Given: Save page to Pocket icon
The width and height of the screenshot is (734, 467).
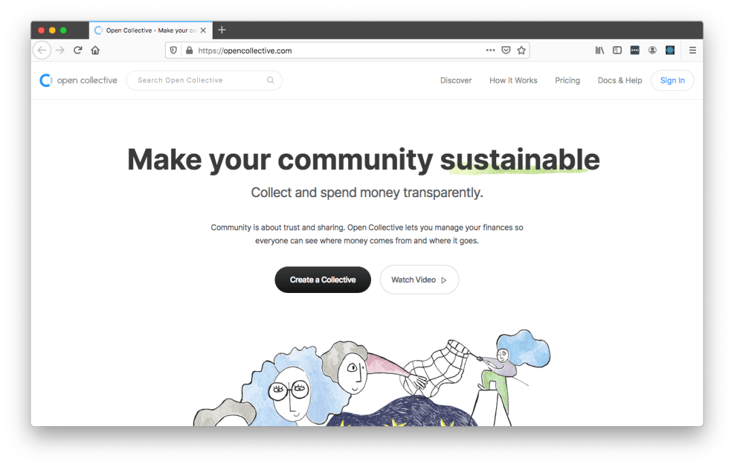Looking at the screenshot, I should [506, 50].
